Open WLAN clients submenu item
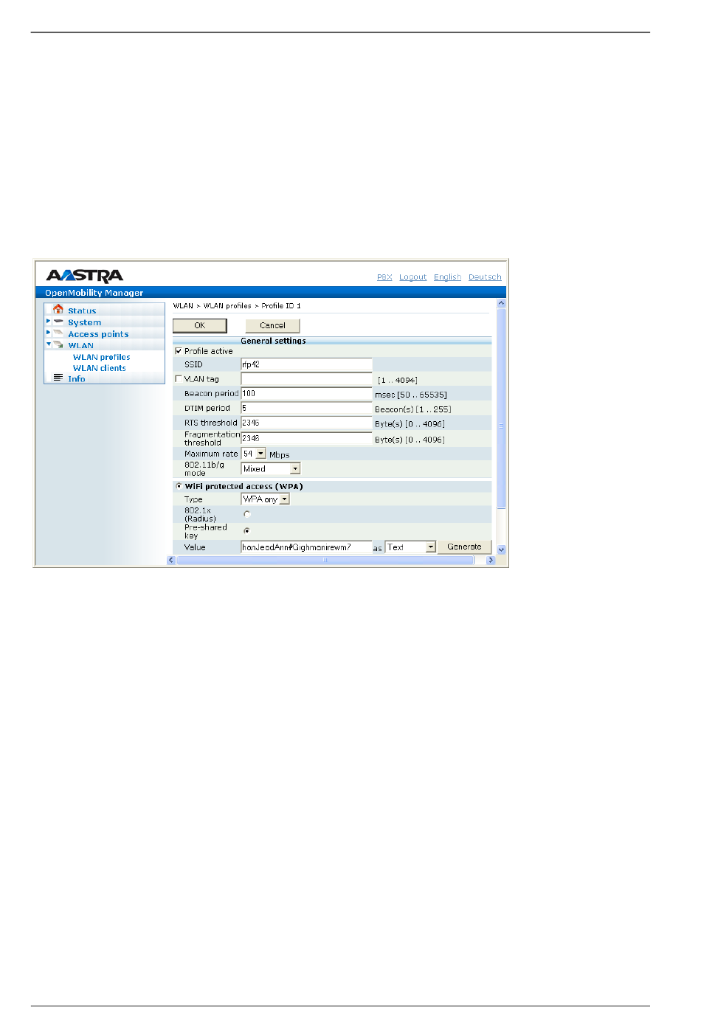The height and width of the screenshot is (1023, 701). (x=99, y=368)
